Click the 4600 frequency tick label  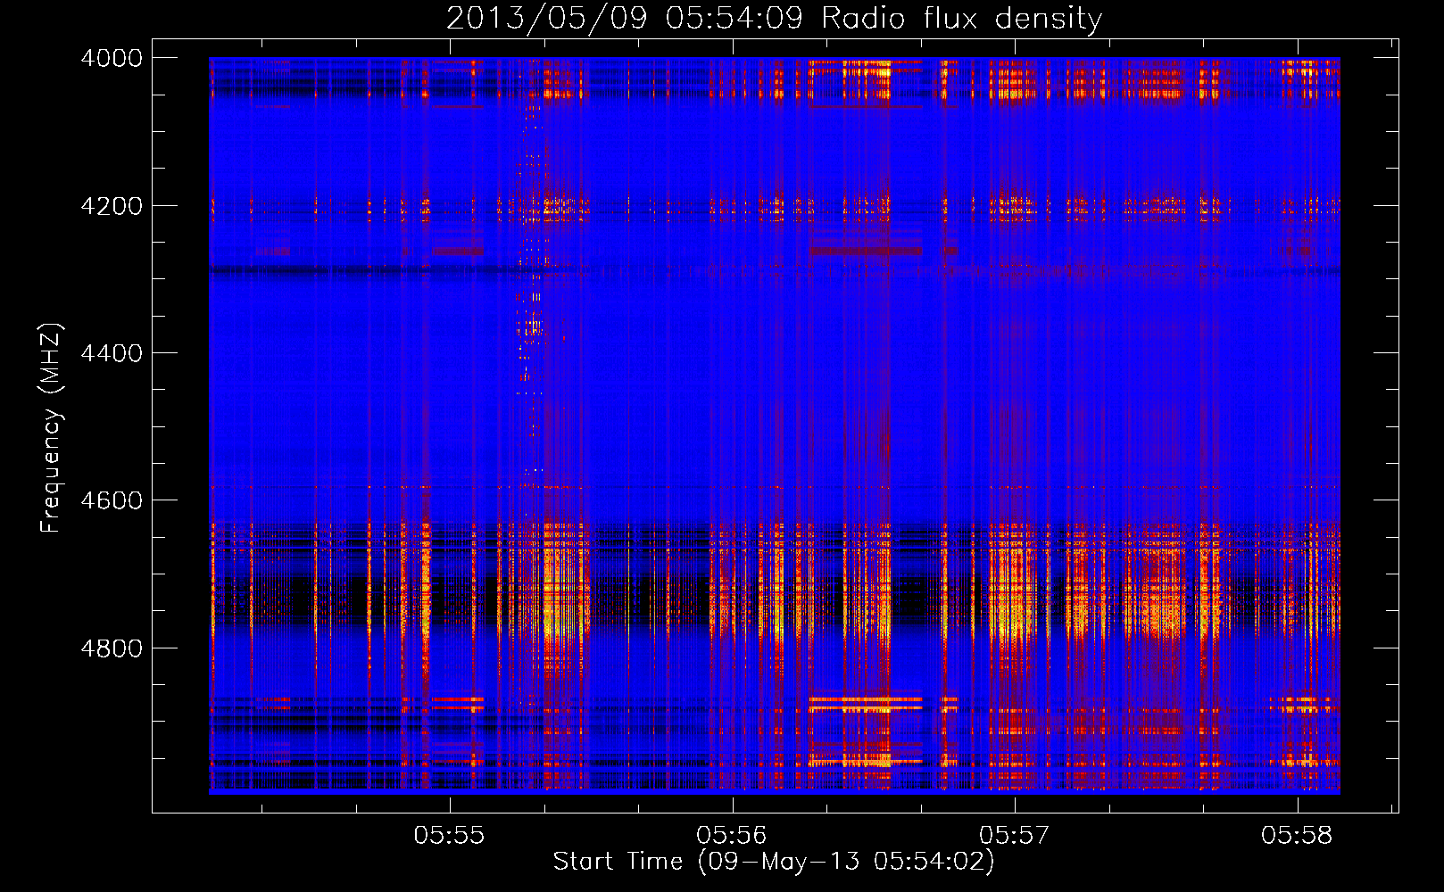point(112,500)
